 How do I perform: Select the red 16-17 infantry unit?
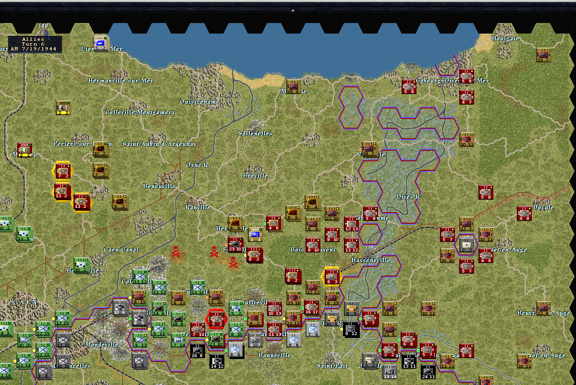[x=311, y=308]
